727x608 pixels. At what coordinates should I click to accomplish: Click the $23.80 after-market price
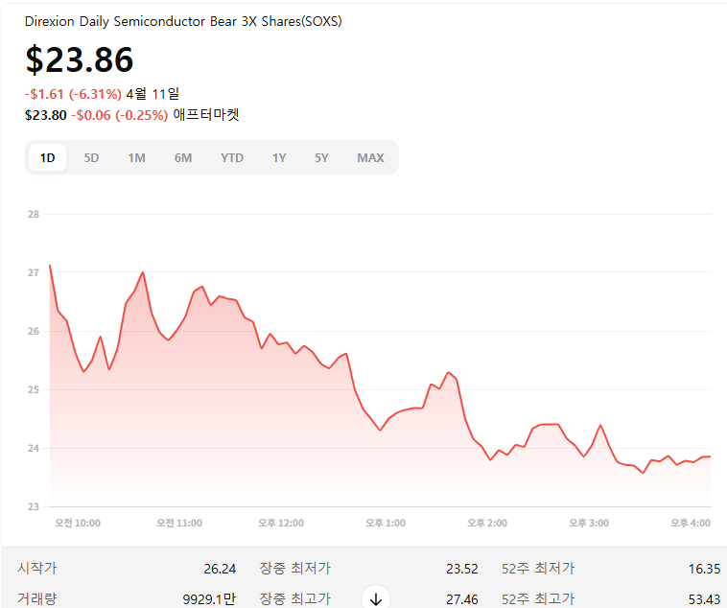pyautogui.click(x=45, y=115)
